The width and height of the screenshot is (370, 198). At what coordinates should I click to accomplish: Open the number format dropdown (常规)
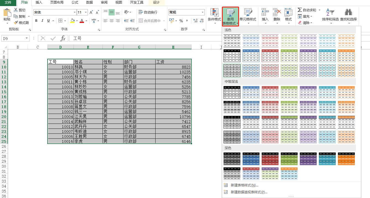pos(203,12)
